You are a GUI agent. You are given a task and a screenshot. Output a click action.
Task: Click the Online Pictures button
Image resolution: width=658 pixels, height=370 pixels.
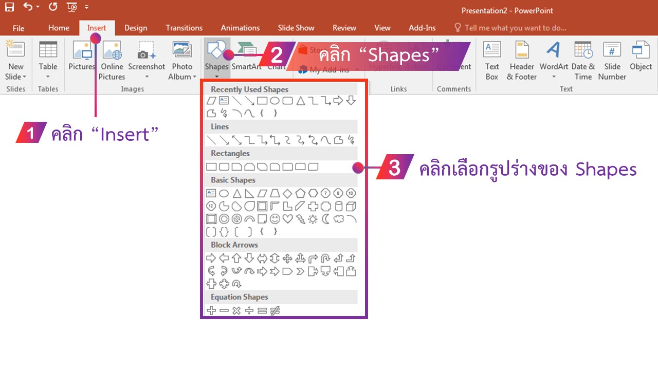coord(112,61)
